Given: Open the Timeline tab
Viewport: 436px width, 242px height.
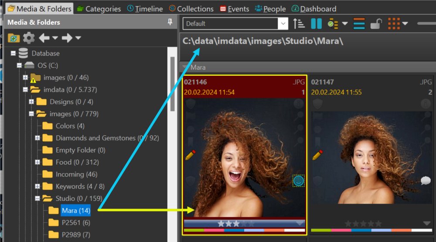Looking at the screenshot, I should 145,9.
